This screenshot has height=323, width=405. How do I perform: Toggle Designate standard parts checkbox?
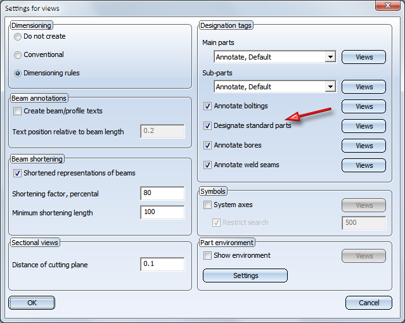[207, 126]
